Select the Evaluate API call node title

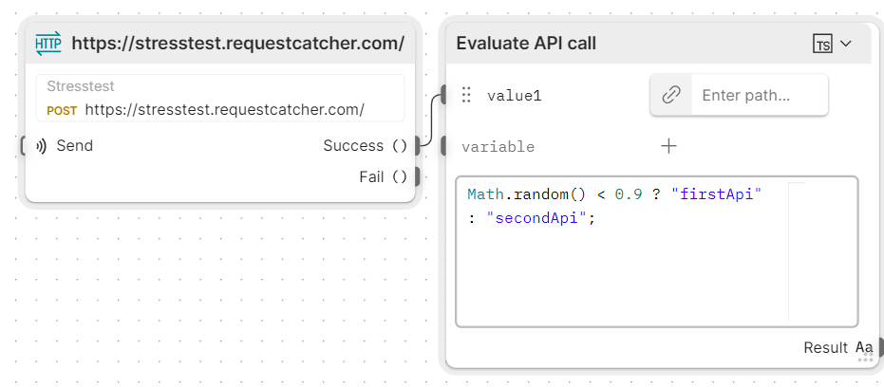coord(526,44)
